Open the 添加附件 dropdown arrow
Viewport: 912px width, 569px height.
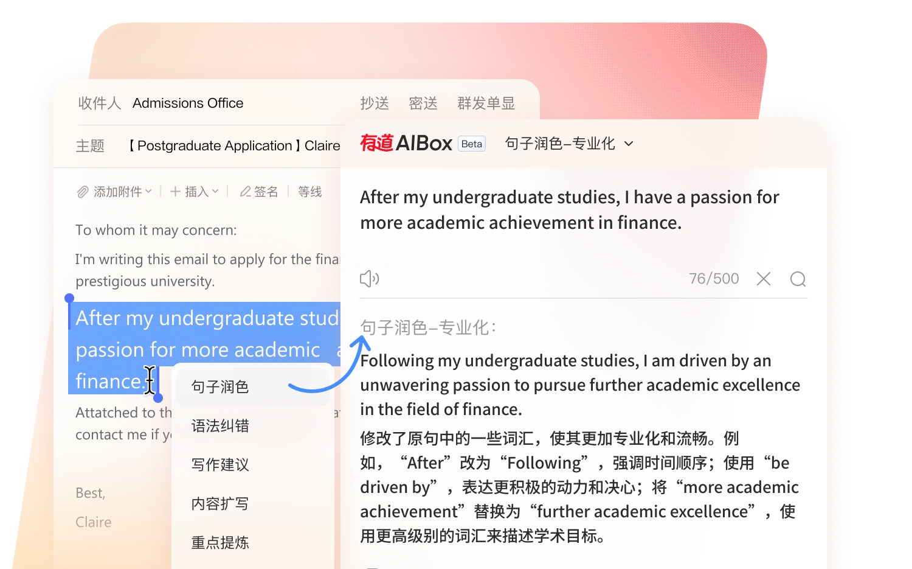tap(148, 191)
